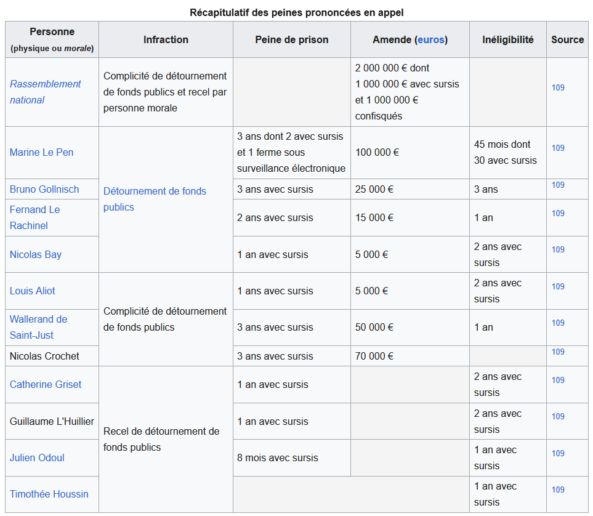Viewport: 593px width, 516px height.
Task: Click the euros link in Amende header
Action: pos(431,40)
